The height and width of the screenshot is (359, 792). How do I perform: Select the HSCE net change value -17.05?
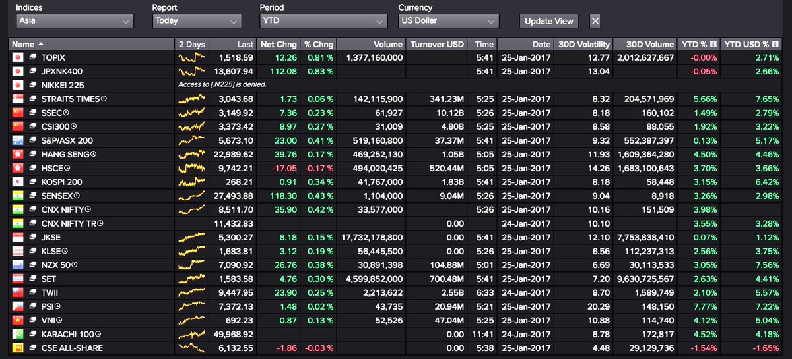point(284,168)
